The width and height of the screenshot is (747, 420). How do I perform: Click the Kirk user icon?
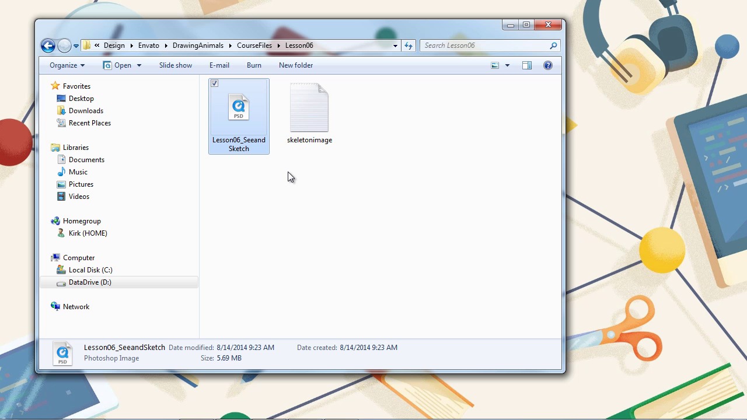click(x=61, y=233)
